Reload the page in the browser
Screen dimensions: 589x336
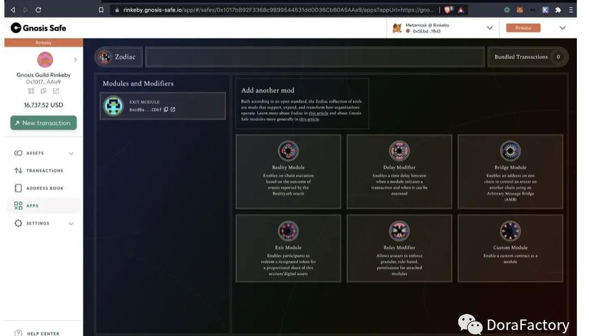click(38, 10)
